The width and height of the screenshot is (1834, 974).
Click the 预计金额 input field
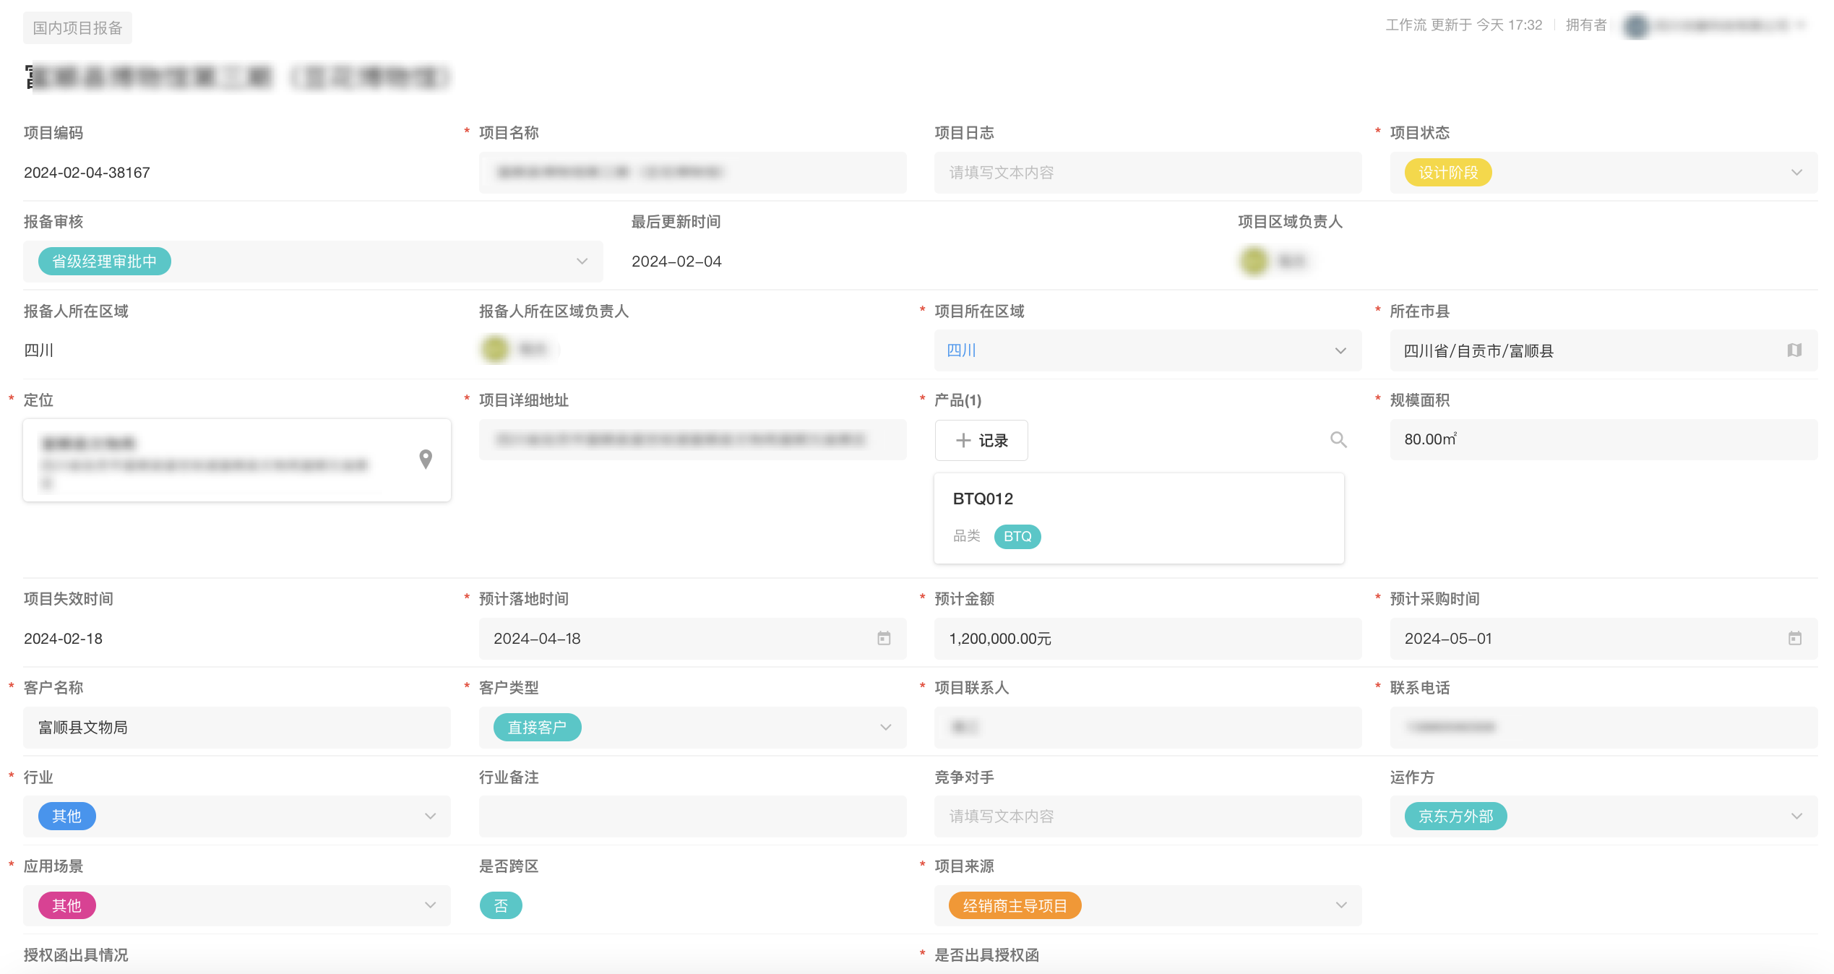point(1147,638)
